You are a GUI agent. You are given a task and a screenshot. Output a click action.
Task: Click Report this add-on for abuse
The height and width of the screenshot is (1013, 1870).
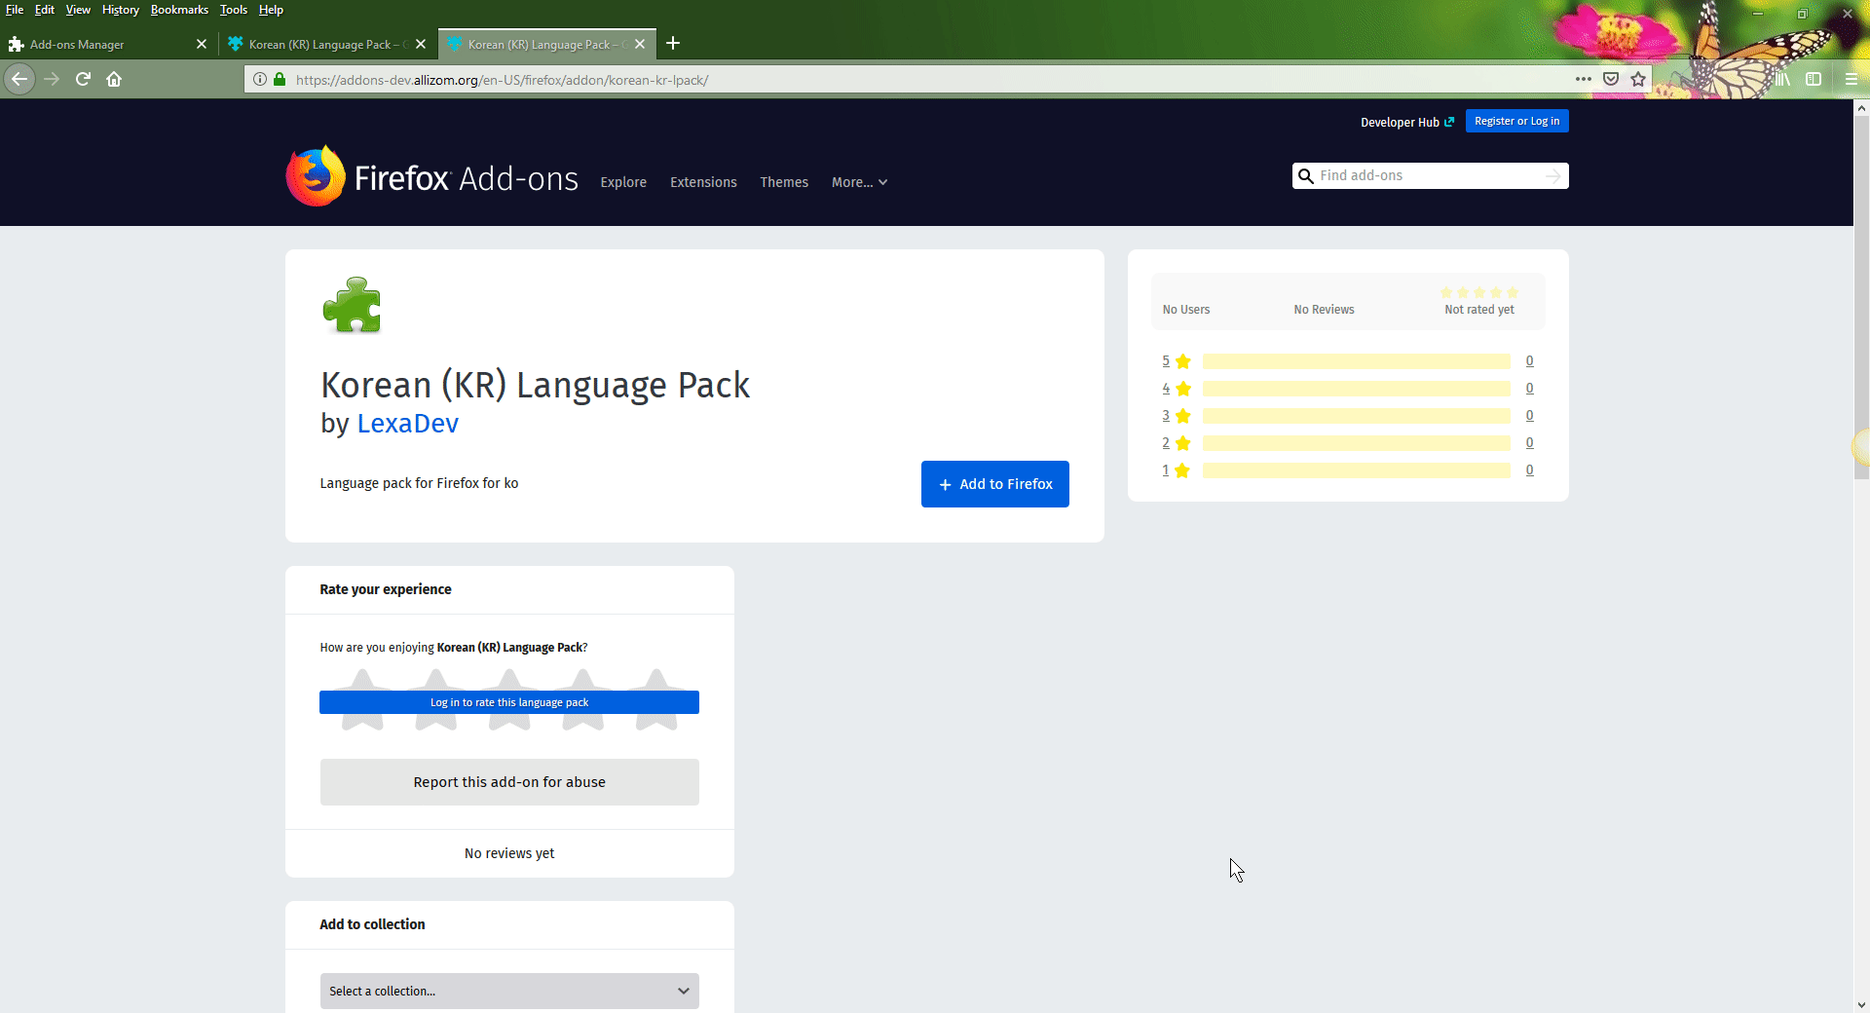coord(509,782)
